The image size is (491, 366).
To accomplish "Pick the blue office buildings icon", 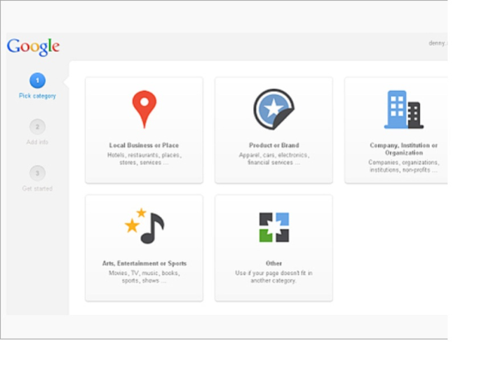I will 403,109.
